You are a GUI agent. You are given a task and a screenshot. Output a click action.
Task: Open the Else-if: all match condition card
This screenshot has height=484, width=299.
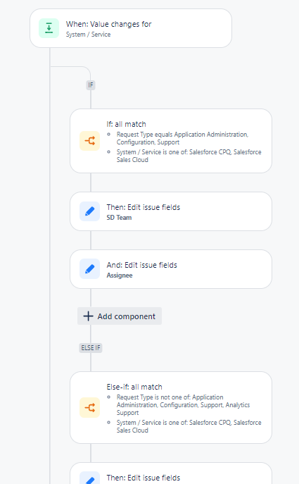pyautogui.click(x=171, y=408)
